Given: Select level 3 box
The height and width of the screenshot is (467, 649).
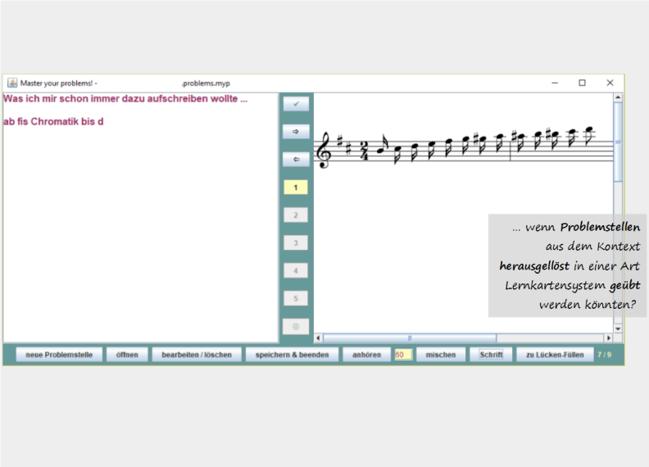Looking at the screenshot, I should click(x=296, y=243).
